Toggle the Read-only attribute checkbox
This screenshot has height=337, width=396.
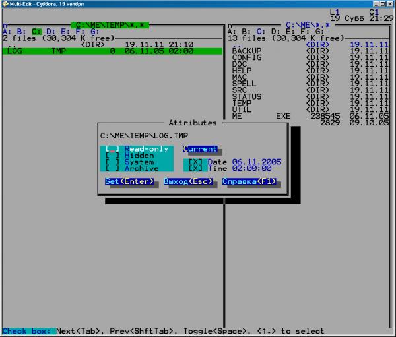pos(112,149)
